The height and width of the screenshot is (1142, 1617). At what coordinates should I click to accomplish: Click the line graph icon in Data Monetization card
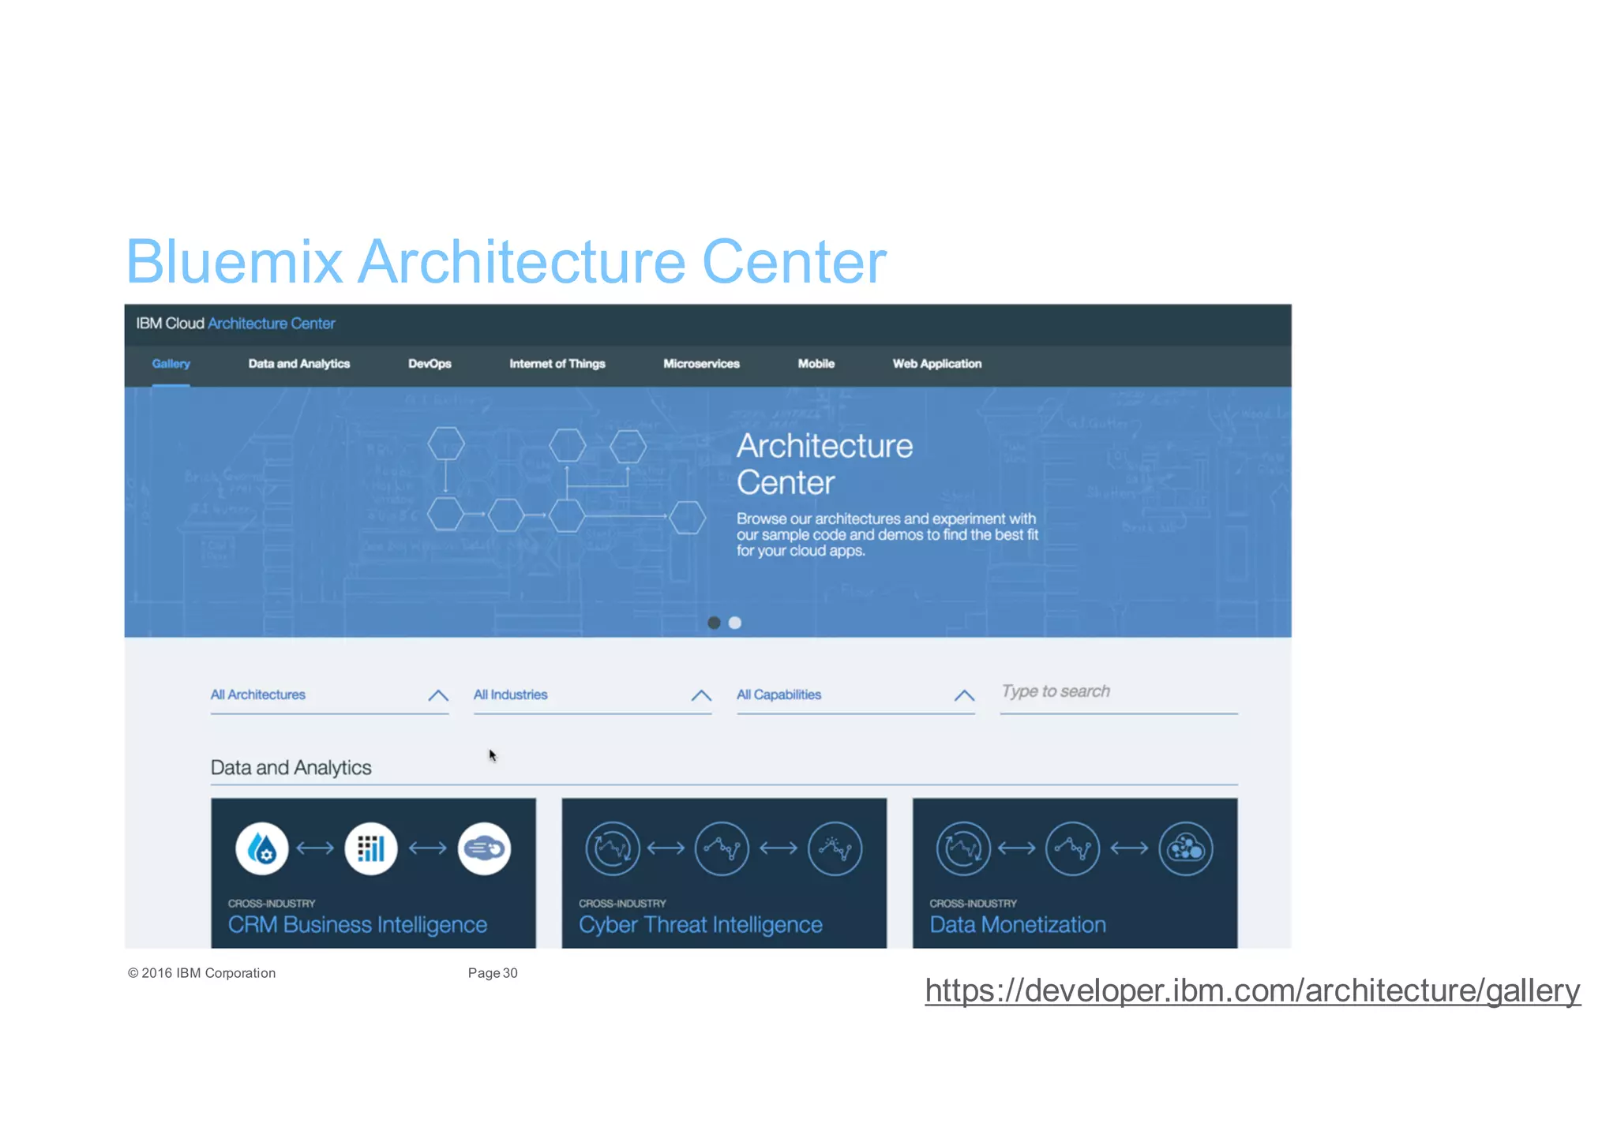tap(1072, 849)
